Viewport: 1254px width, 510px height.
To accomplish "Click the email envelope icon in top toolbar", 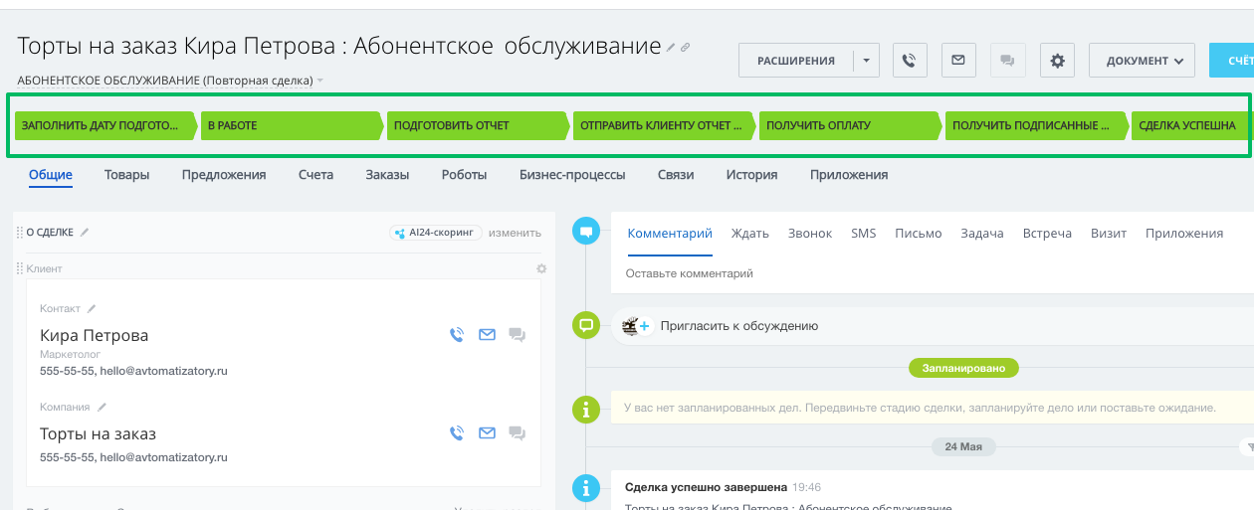I will (957, 61).
